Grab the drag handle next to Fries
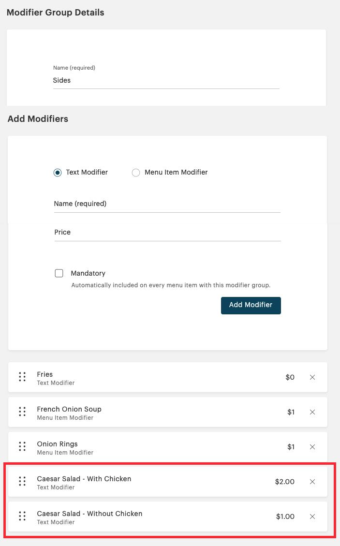This screenshot has height=546, width=340. click(22, 377)
